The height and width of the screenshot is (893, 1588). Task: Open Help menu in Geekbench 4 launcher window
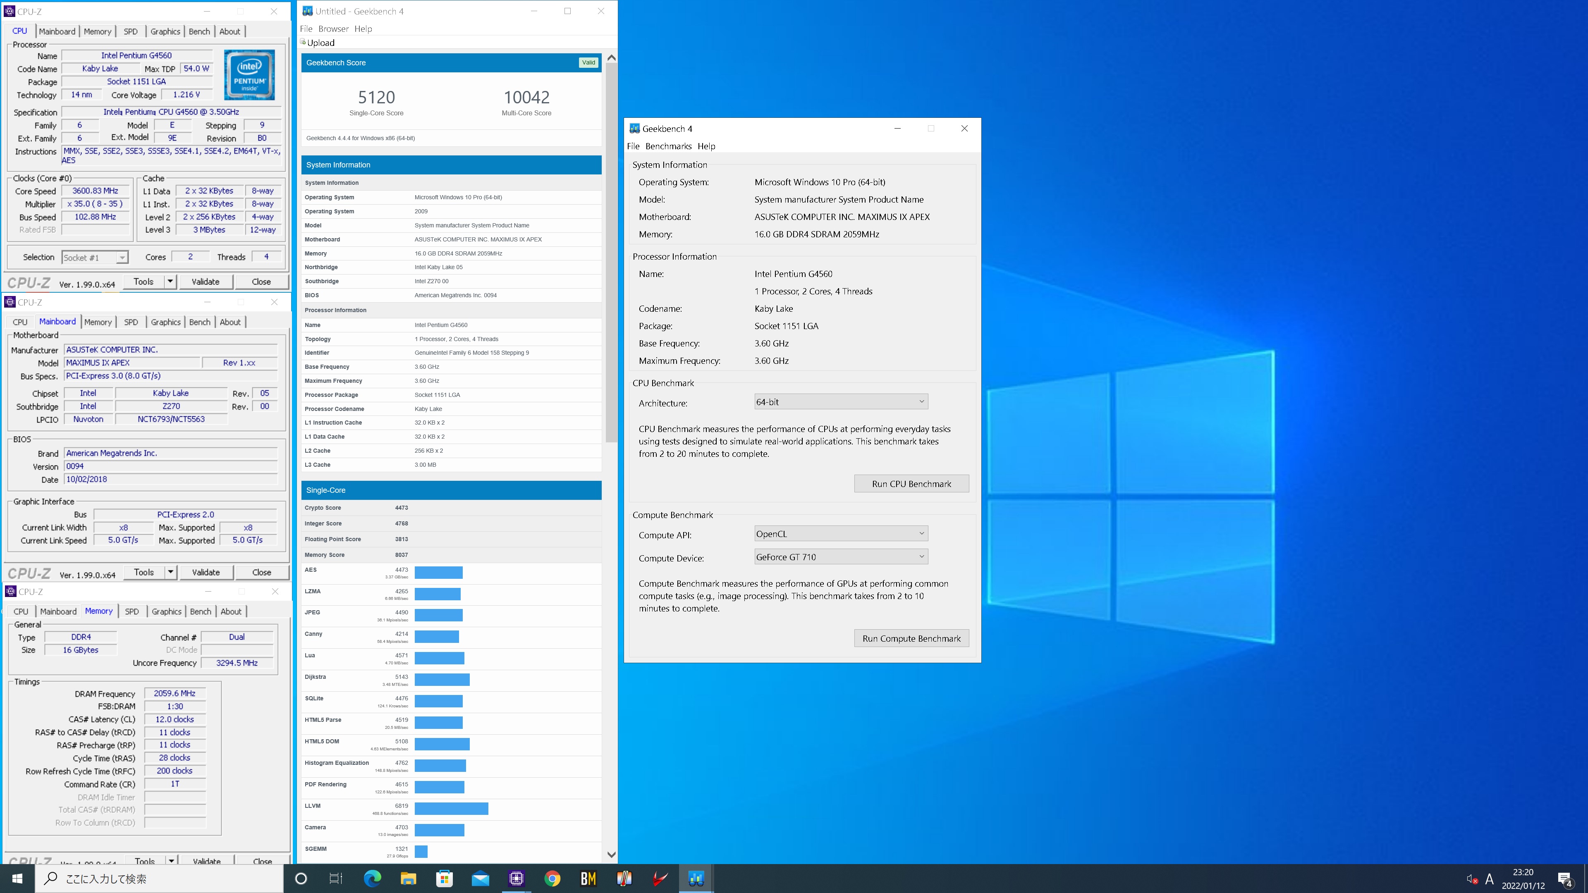click(706, 146)
